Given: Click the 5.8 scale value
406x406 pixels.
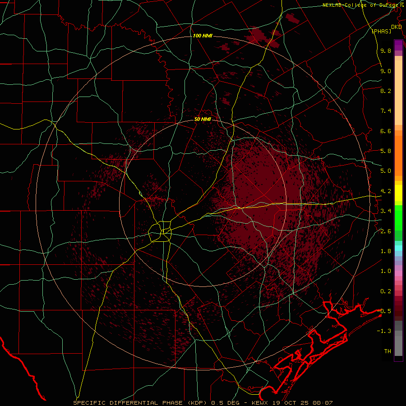Looking at the screenshot, I should pos(386,151).
